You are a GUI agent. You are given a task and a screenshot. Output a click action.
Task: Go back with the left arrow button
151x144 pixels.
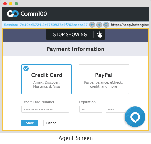[92, 25]
